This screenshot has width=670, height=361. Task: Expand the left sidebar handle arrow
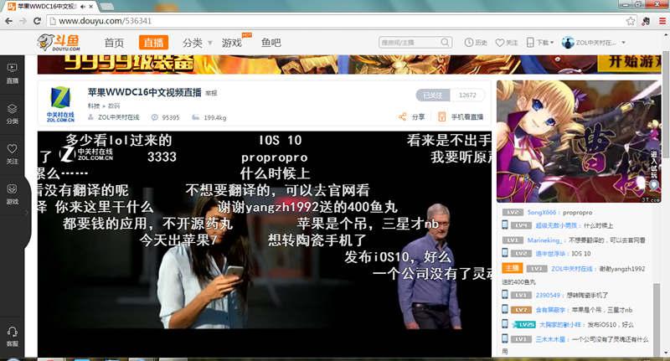(x=27, y=212)
